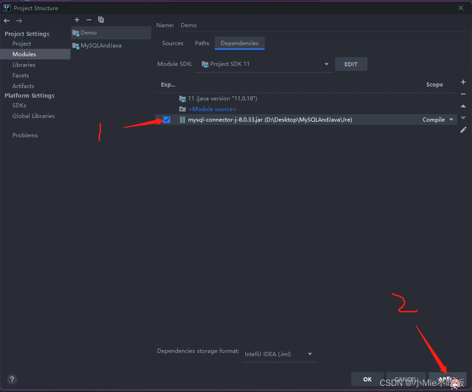Open the Module source link
472x392 pixels.
click(212, 109)
